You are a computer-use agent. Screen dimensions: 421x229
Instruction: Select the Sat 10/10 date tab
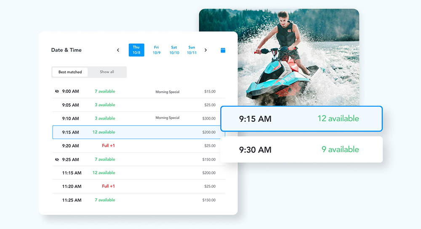pos(174,50)
